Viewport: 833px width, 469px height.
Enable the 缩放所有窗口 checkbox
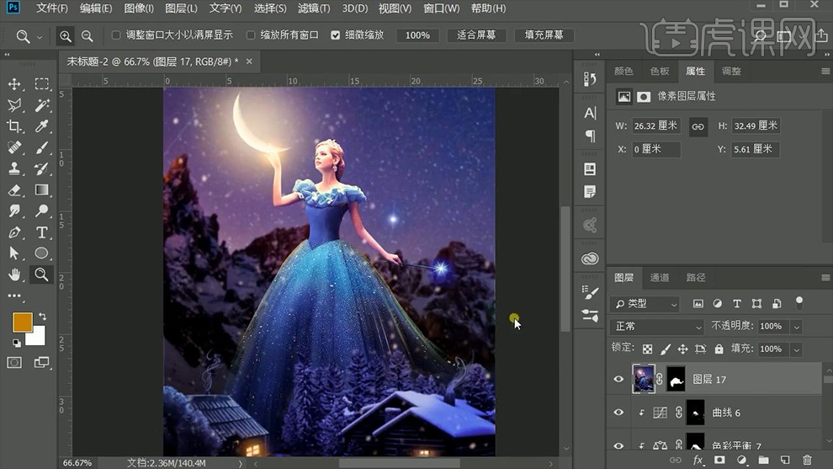tap(251, 35)
